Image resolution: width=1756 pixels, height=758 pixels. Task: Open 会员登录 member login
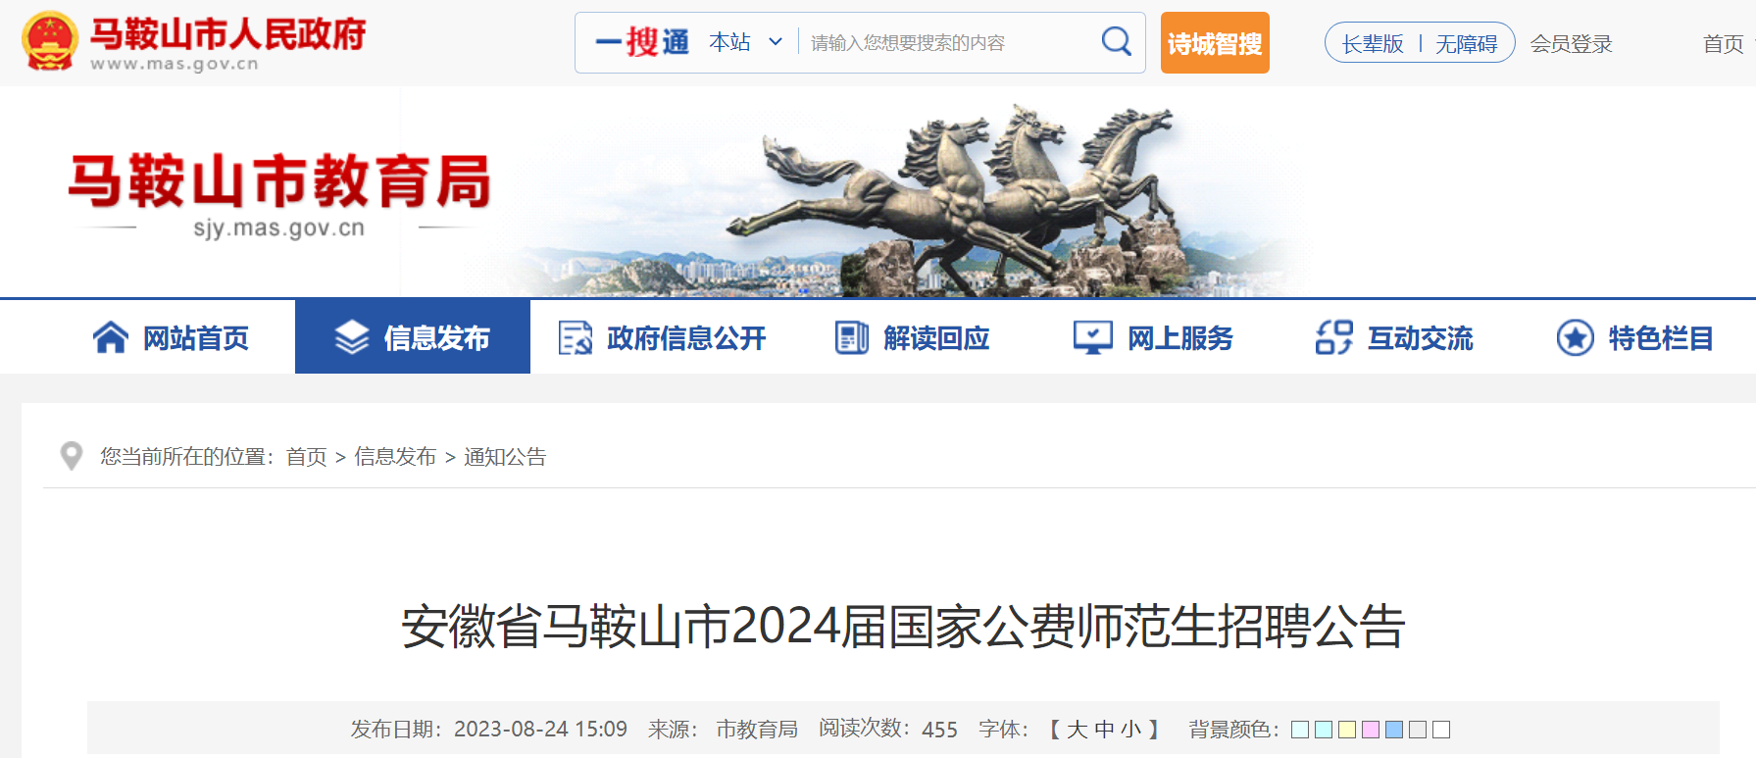click(x=1571, y=44)
